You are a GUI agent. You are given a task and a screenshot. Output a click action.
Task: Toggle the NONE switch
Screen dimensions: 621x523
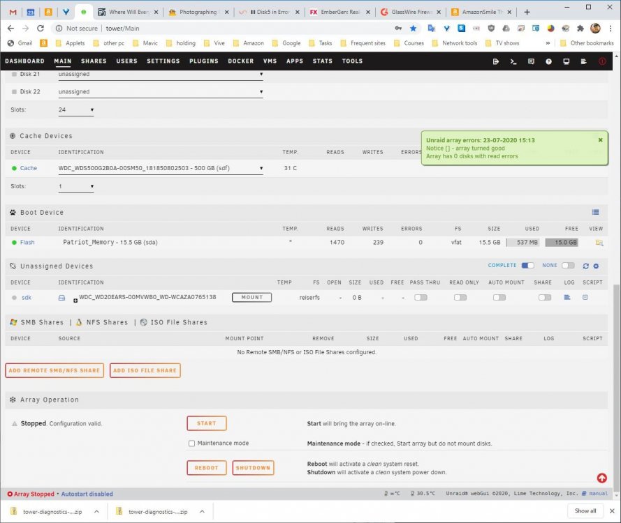click(x=568, y=265)
